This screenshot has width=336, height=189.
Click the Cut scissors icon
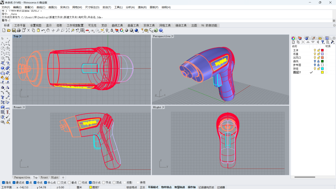click(29, 30)
